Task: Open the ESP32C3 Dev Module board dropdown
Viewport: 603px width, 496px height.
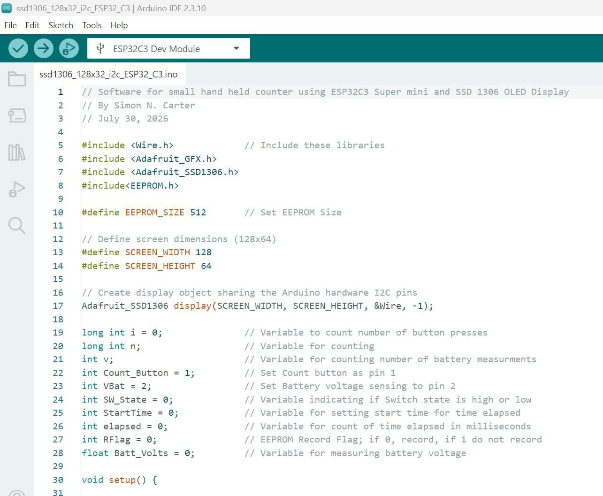Action: pos(168,48)
